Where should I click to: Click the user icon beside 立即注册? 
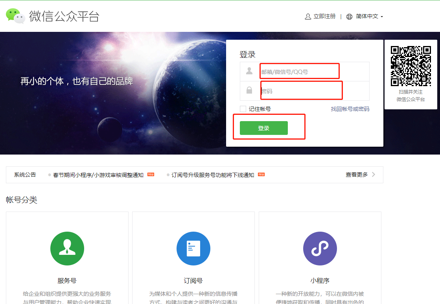pos(308,17)
